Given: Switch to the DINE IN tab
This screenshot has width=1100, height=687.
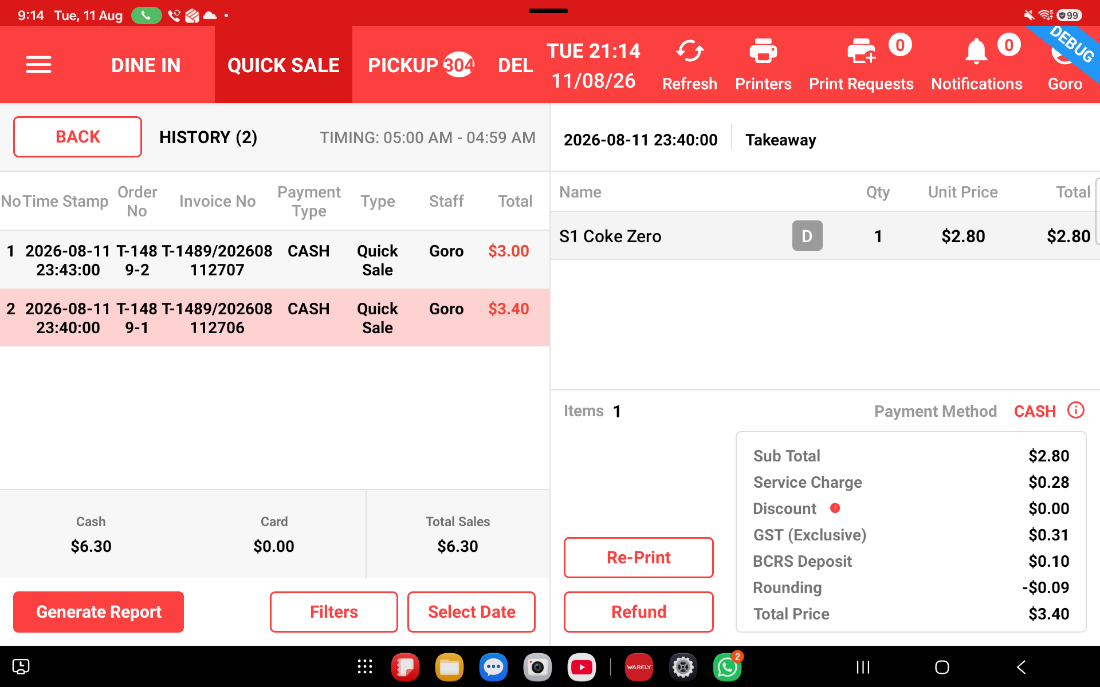Looking at the screenshot, I should (x=146, y=65).
